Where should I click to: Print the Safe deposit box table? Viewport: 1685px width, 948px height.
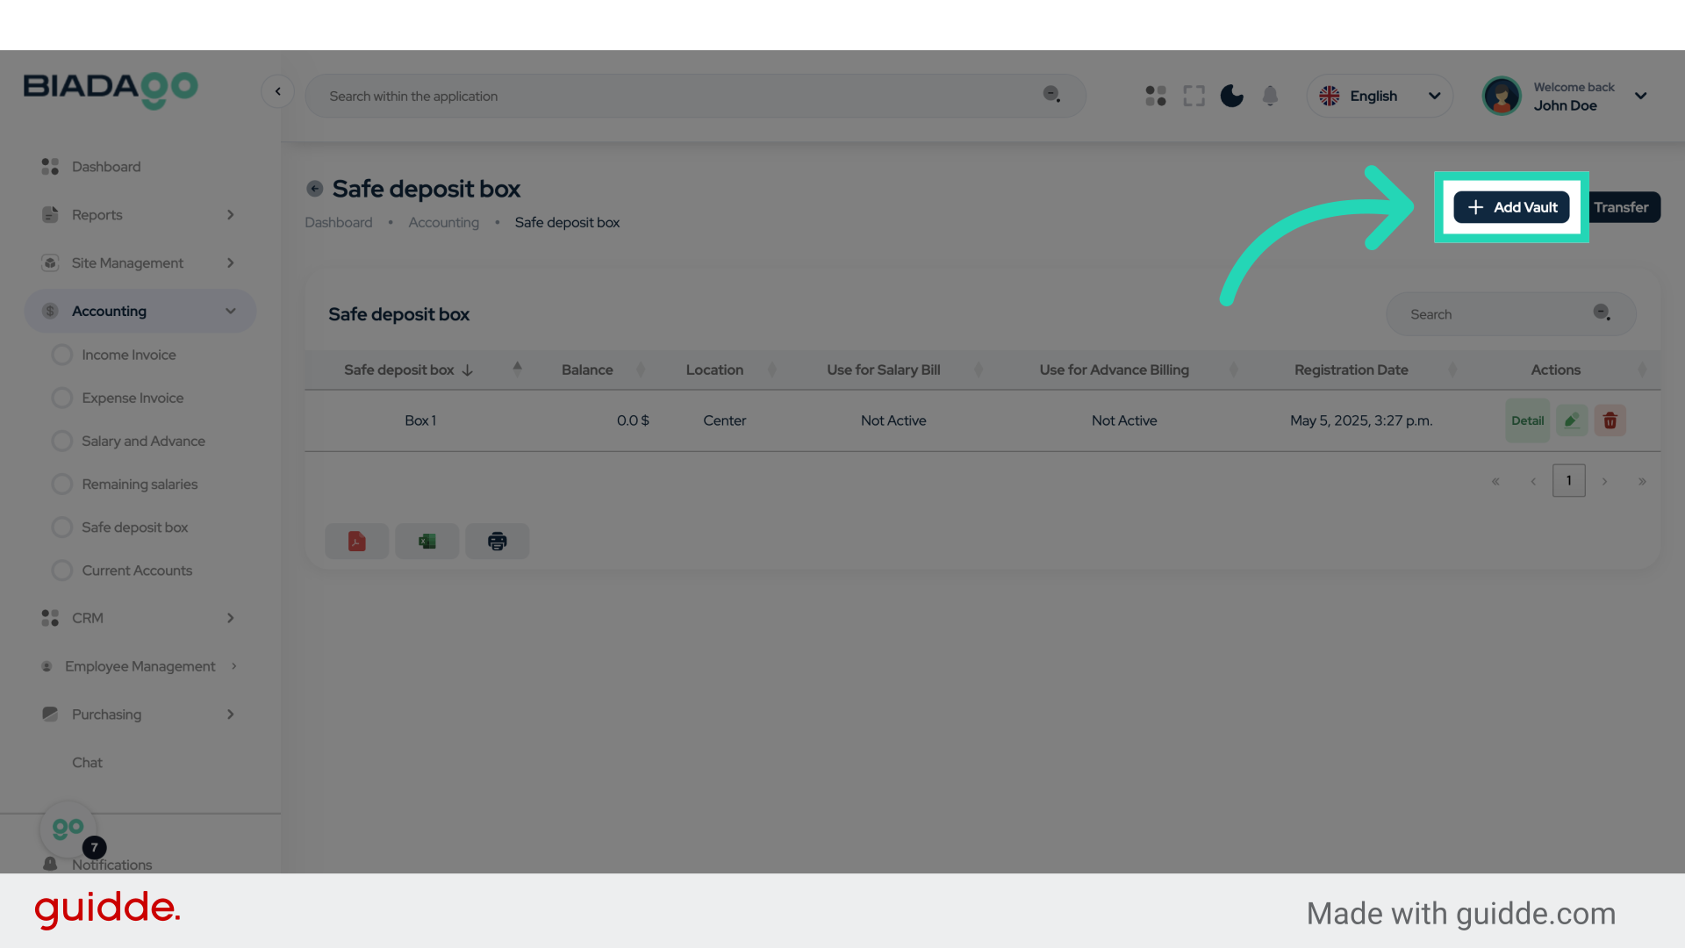tap(497, 541)
